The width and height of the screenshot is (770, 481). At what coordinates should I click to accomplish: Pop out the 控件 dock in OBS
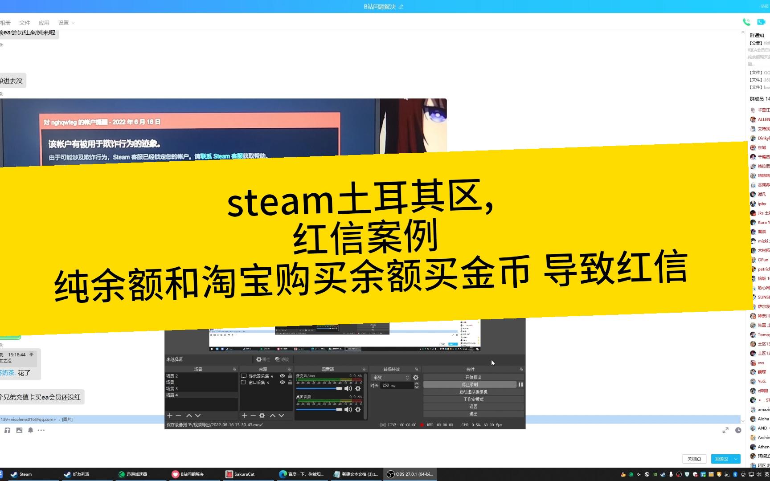pos(521,369)
